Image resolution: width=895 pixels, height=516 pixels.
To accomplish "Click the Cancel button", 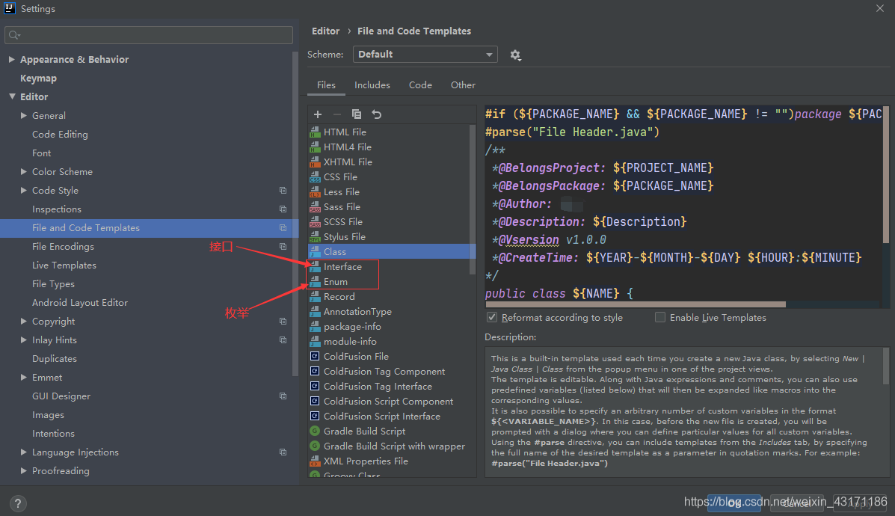I will click(x=796, y=503).
